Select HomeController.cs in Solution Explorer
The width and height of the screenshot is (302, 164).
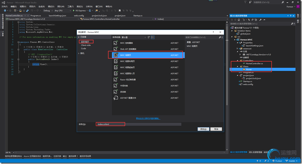tap(254, 63)
